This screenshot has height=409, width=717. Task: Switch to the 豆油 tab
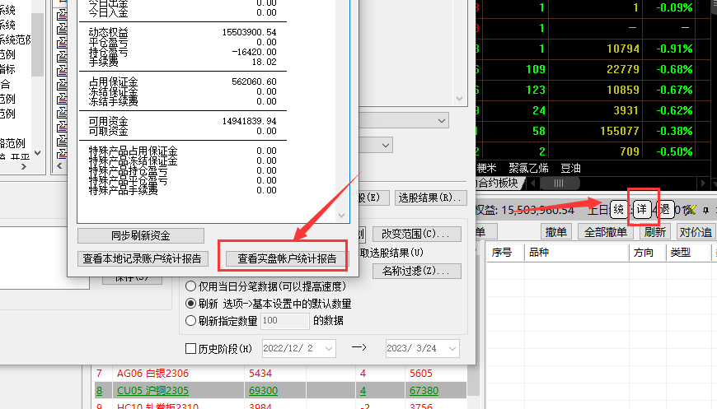point(570,168)
